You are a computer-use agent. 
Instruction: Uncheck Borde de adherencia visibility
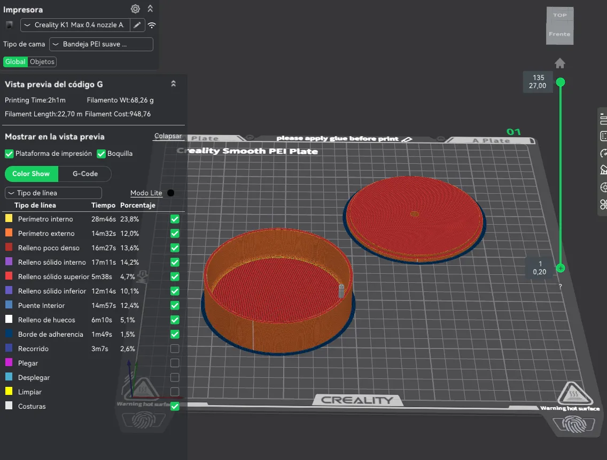pyautogui.click(x=175, y=335)
